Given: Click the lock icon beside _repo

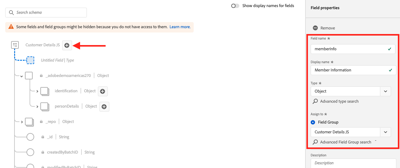Looking at the screenshot, I should pos(41,121).
